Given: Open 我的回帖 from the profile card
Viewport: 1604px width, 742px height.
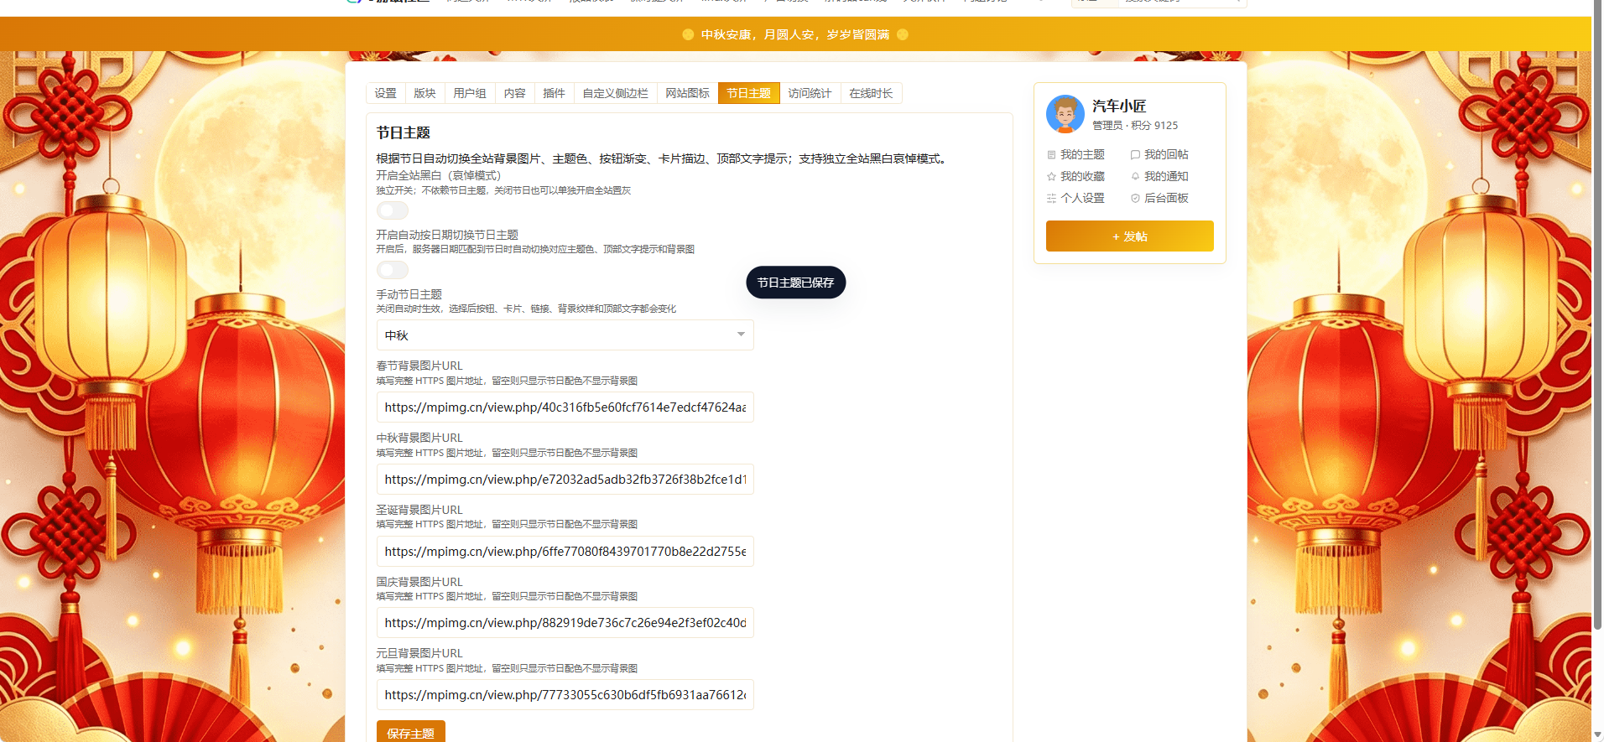Looking at the screenshot, I should point(1159,155).
